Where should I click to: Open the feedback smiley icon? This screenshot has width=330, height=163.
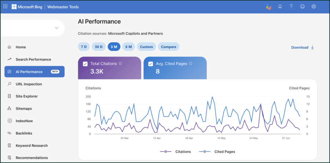click(x=302, y=7)
